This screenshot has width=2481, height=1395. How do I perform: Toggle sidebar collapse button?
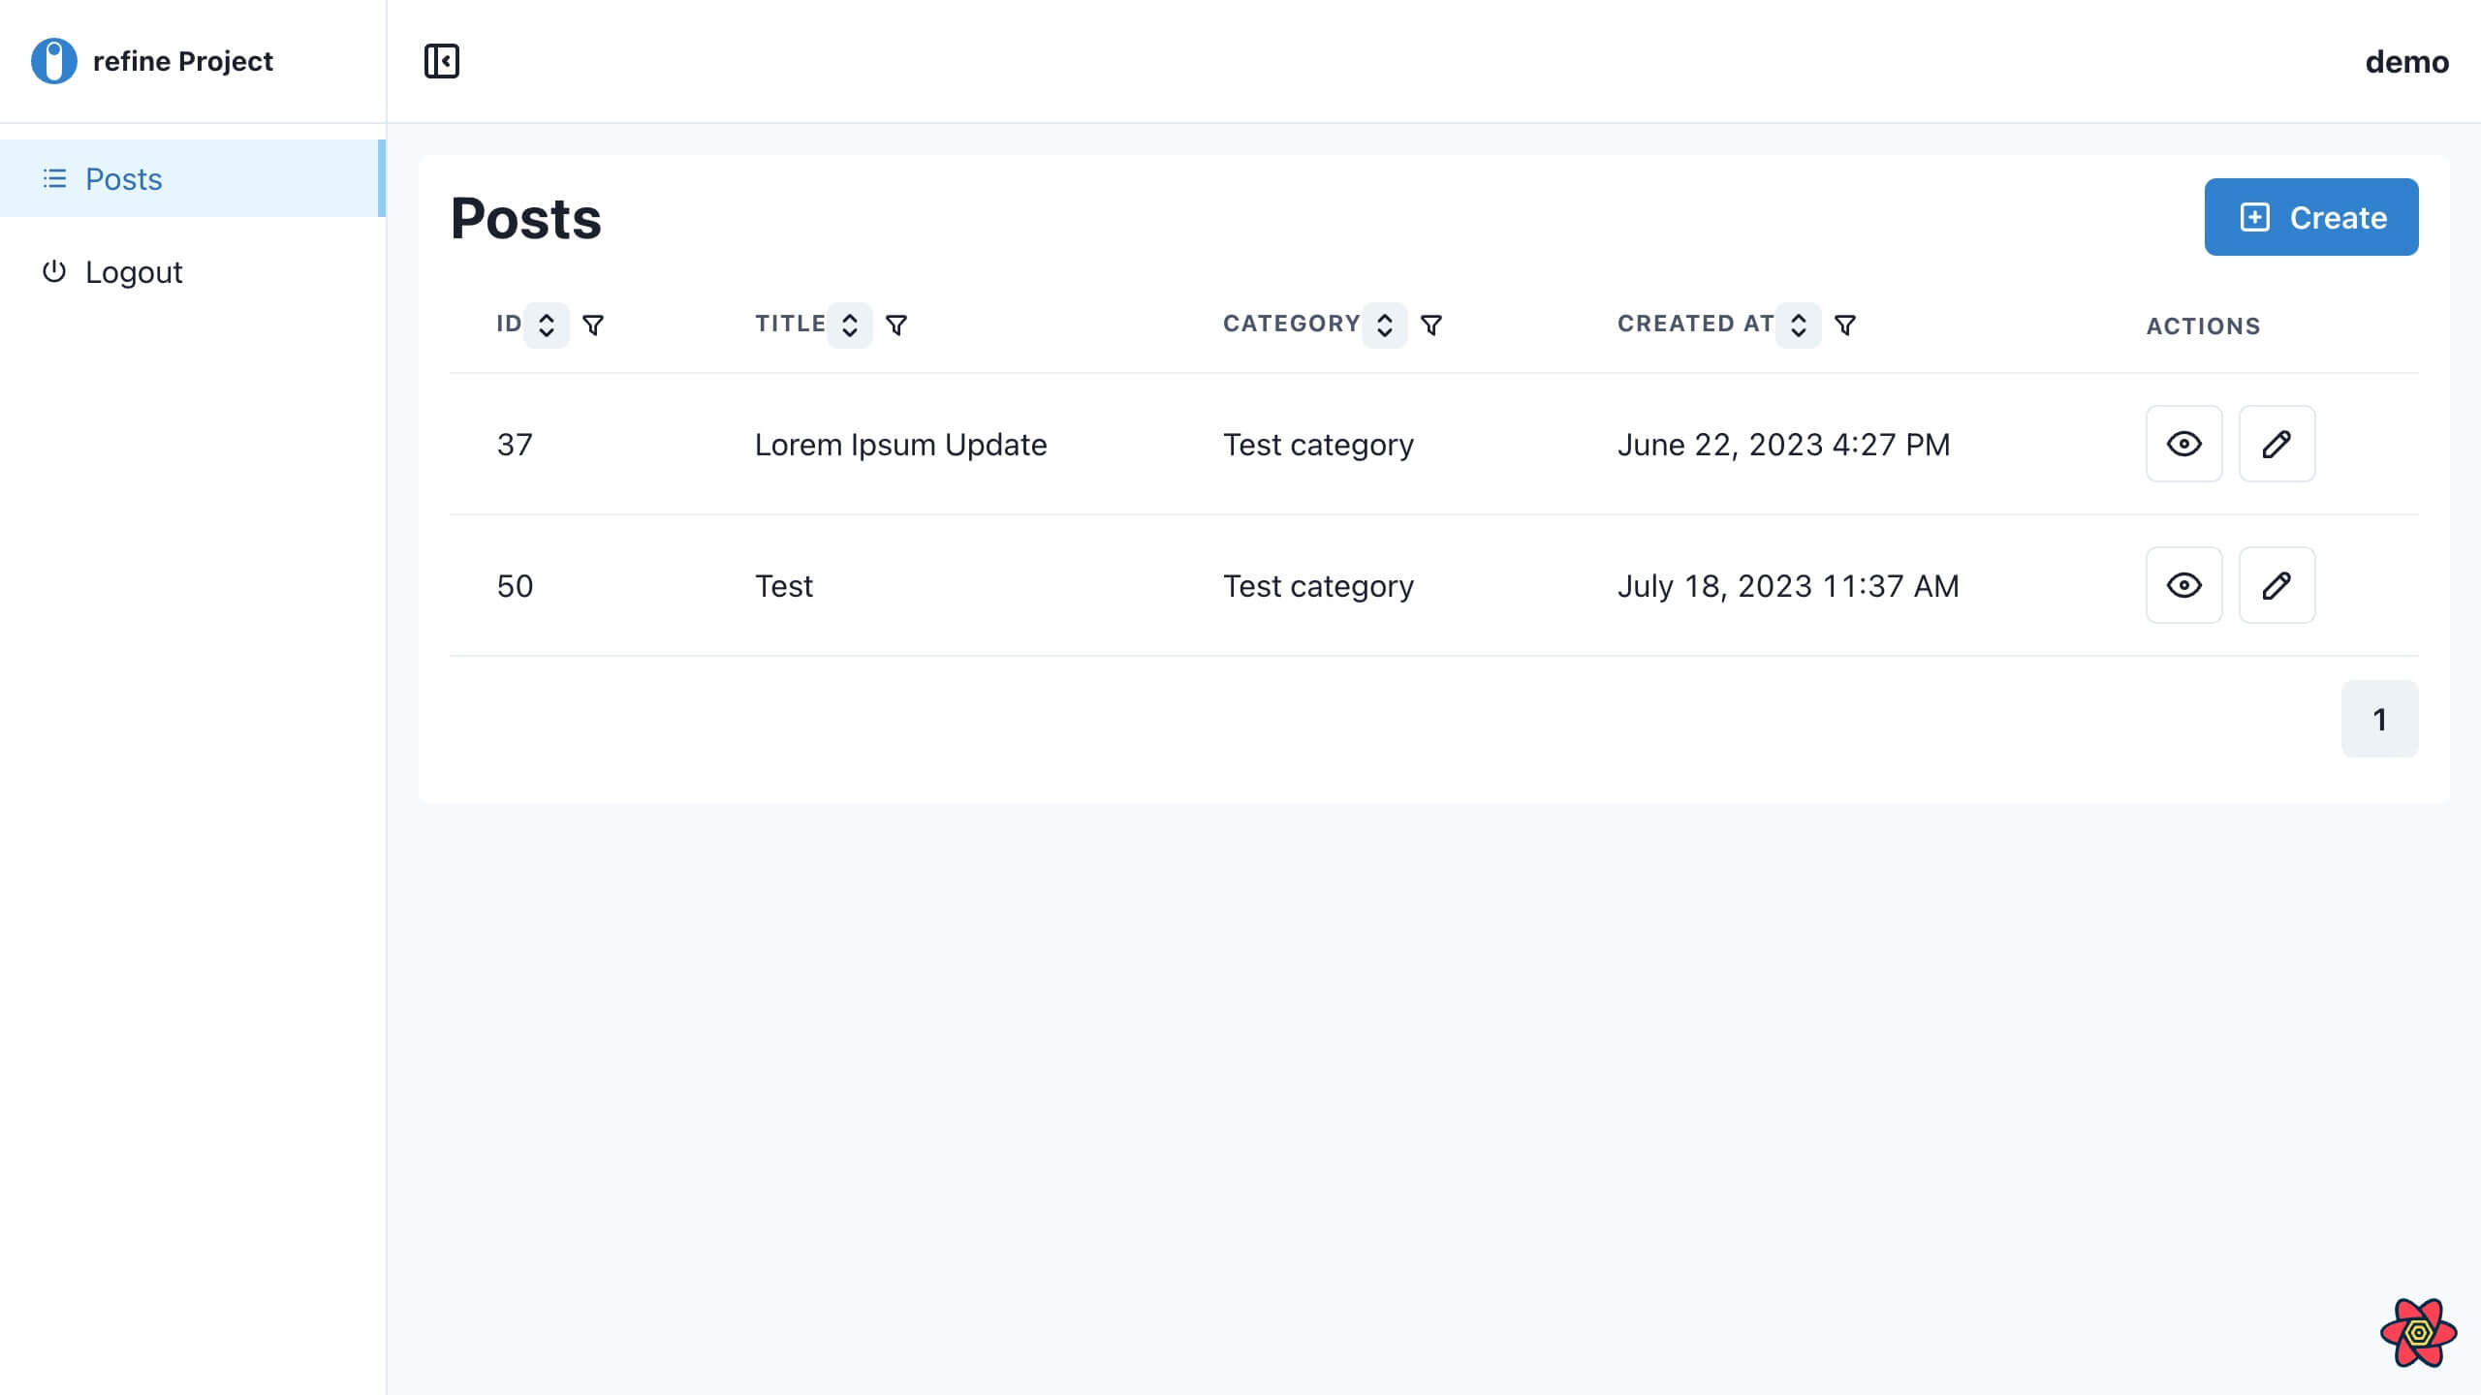[441, 61]
